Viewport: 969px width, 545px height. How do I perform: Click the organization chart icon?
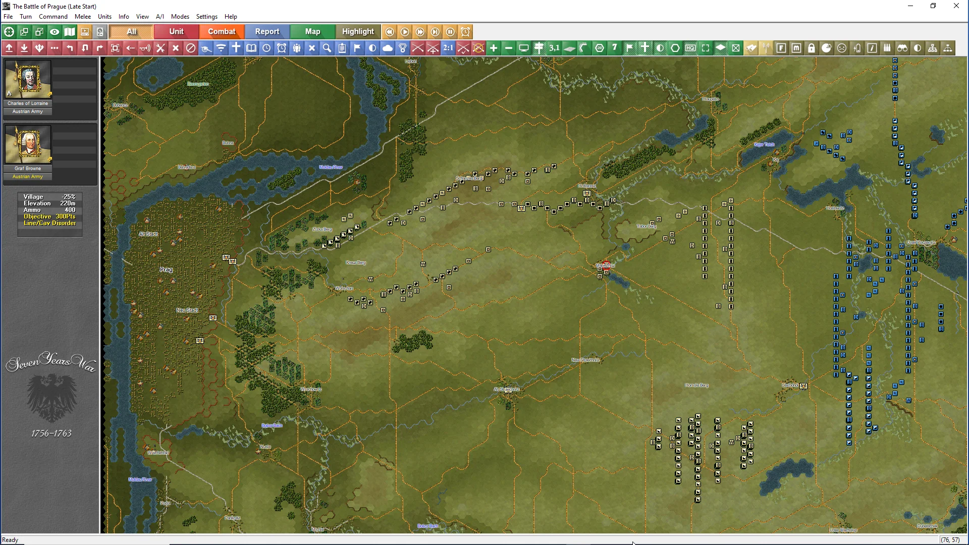coord(933,48)
